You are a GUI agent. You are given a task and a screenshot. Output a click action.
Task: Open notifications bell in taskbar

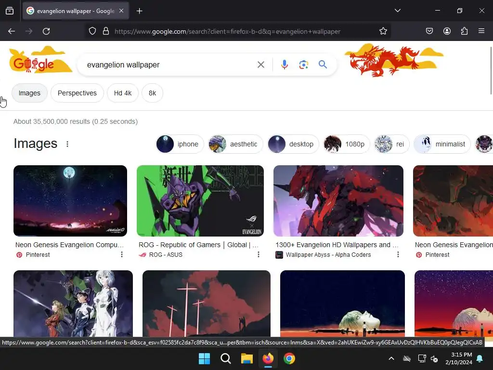pyautogui.click(x=480, y=358)
